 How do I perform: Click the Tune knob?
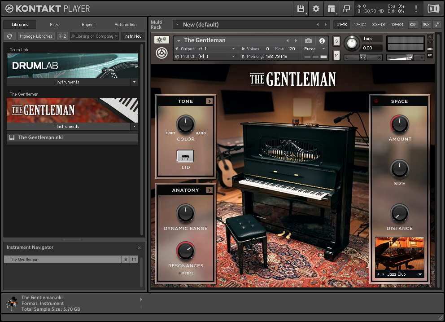coord(352,43)
